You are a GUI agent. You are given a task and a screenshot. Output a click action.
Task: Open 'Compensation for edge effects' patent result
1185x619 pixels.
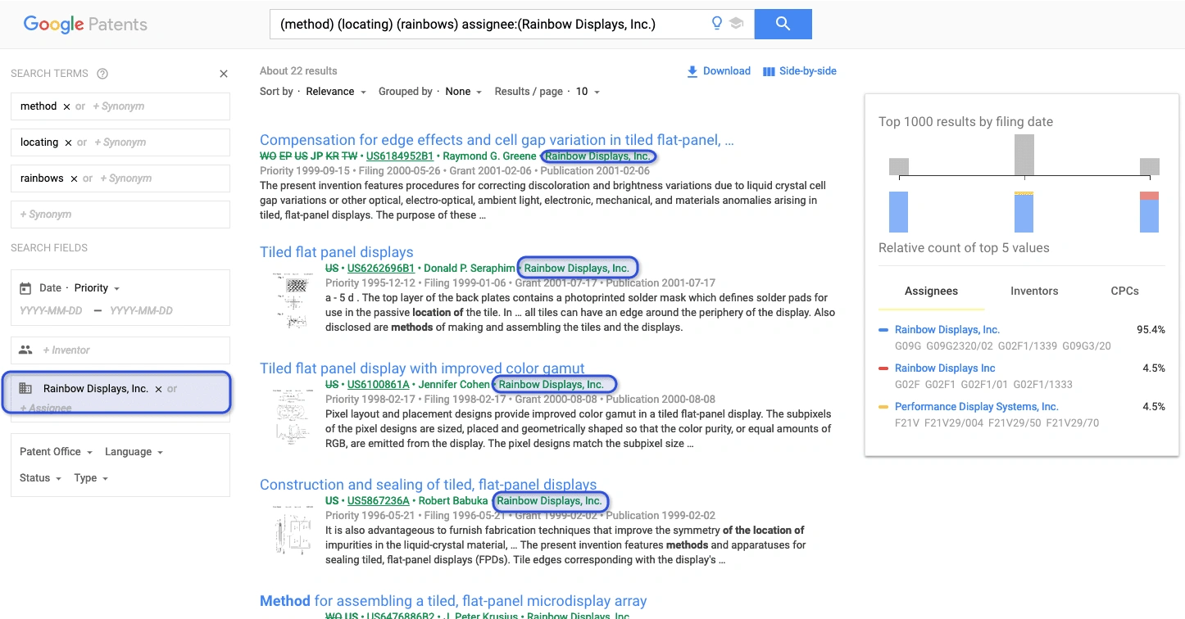tap(497, 140)
